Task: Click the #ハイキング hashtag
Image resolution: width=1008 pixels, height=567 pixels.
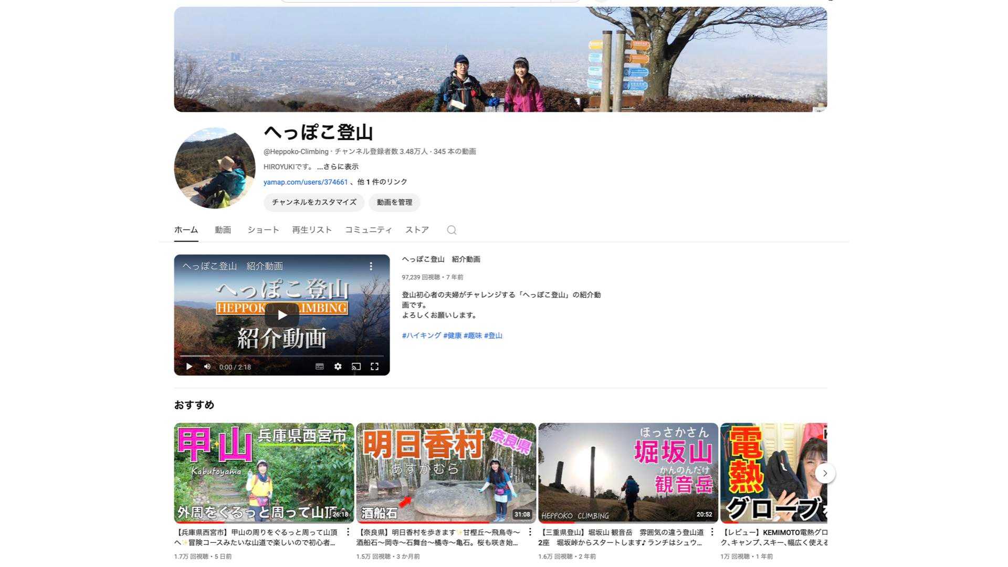Action: click(421, 335)
